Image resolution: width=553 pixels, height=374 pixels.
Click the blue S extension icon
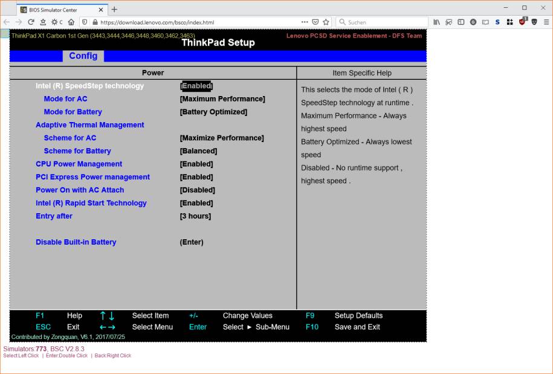(497, 22)
